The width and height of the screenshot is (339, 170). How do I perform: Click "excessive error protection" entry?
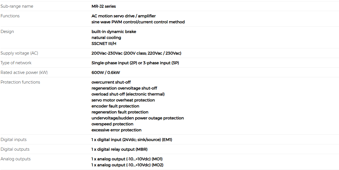point(116,130)
